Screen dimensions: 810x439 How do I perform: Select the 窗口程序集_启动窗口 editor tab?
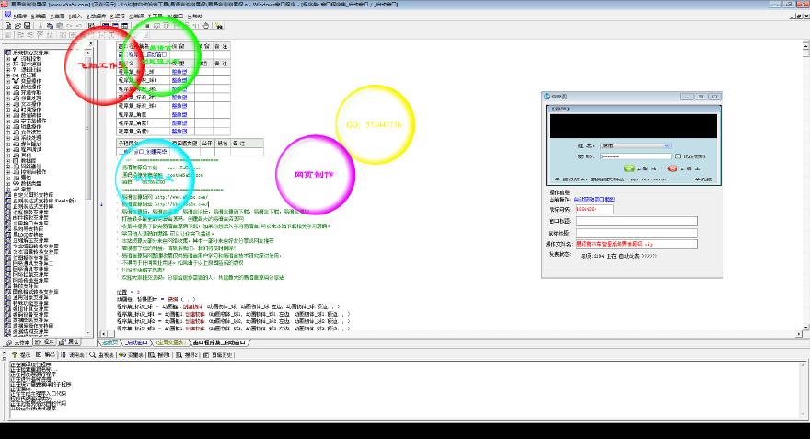(x=220, y=342)
